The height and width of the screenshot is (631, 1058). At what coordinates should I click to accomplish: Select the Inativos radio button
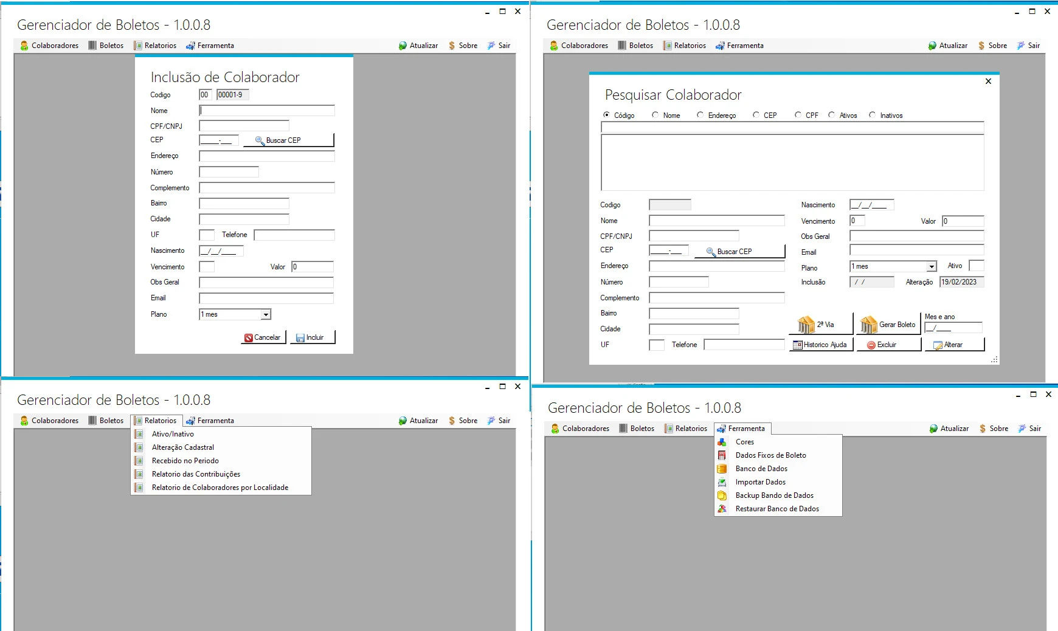tap(873, 115)
